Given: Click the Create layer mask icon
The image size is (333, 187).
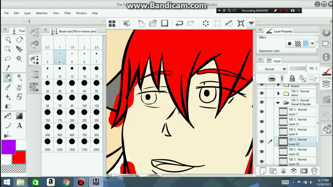Looking at the screenshot, I should tap(304, 171).
